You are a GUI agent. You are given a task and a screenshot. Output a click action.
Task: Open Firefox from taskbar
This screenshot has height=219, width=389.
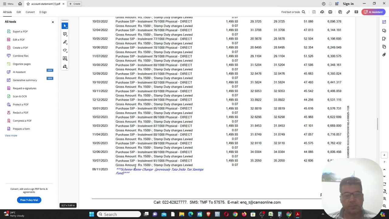click(x=244, y=214)
